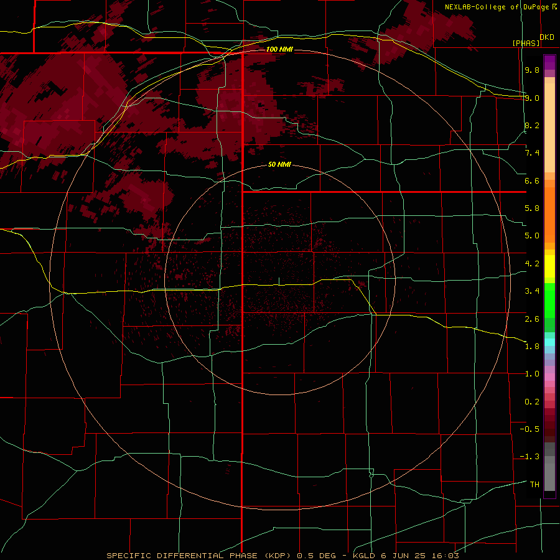
Task: Click the DKD label above the scale
Action: tap(547, 37)
